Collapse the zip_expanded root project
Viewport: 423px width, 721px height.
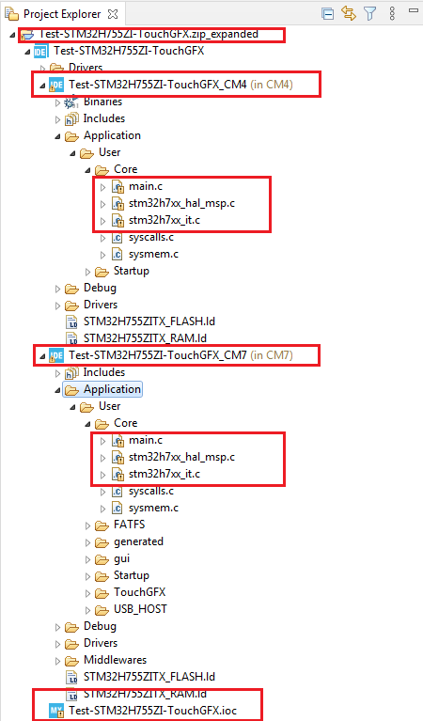(12, 35)
